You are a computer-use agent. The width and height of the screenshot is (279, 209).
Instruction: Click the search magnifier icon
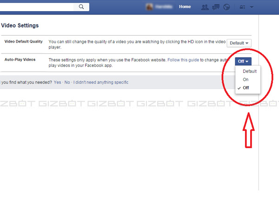click(x=81, y=7)
